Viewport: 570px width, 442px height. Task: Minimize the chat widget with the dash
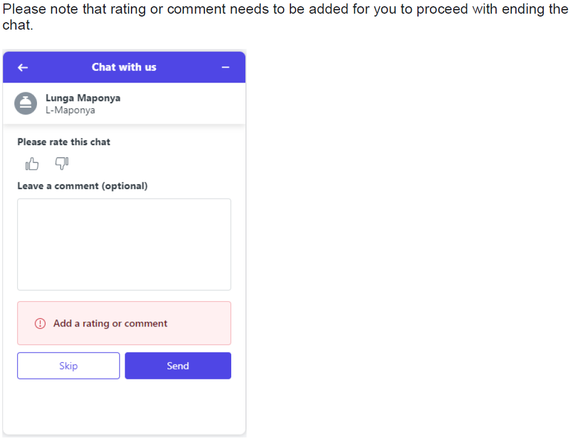225,67
